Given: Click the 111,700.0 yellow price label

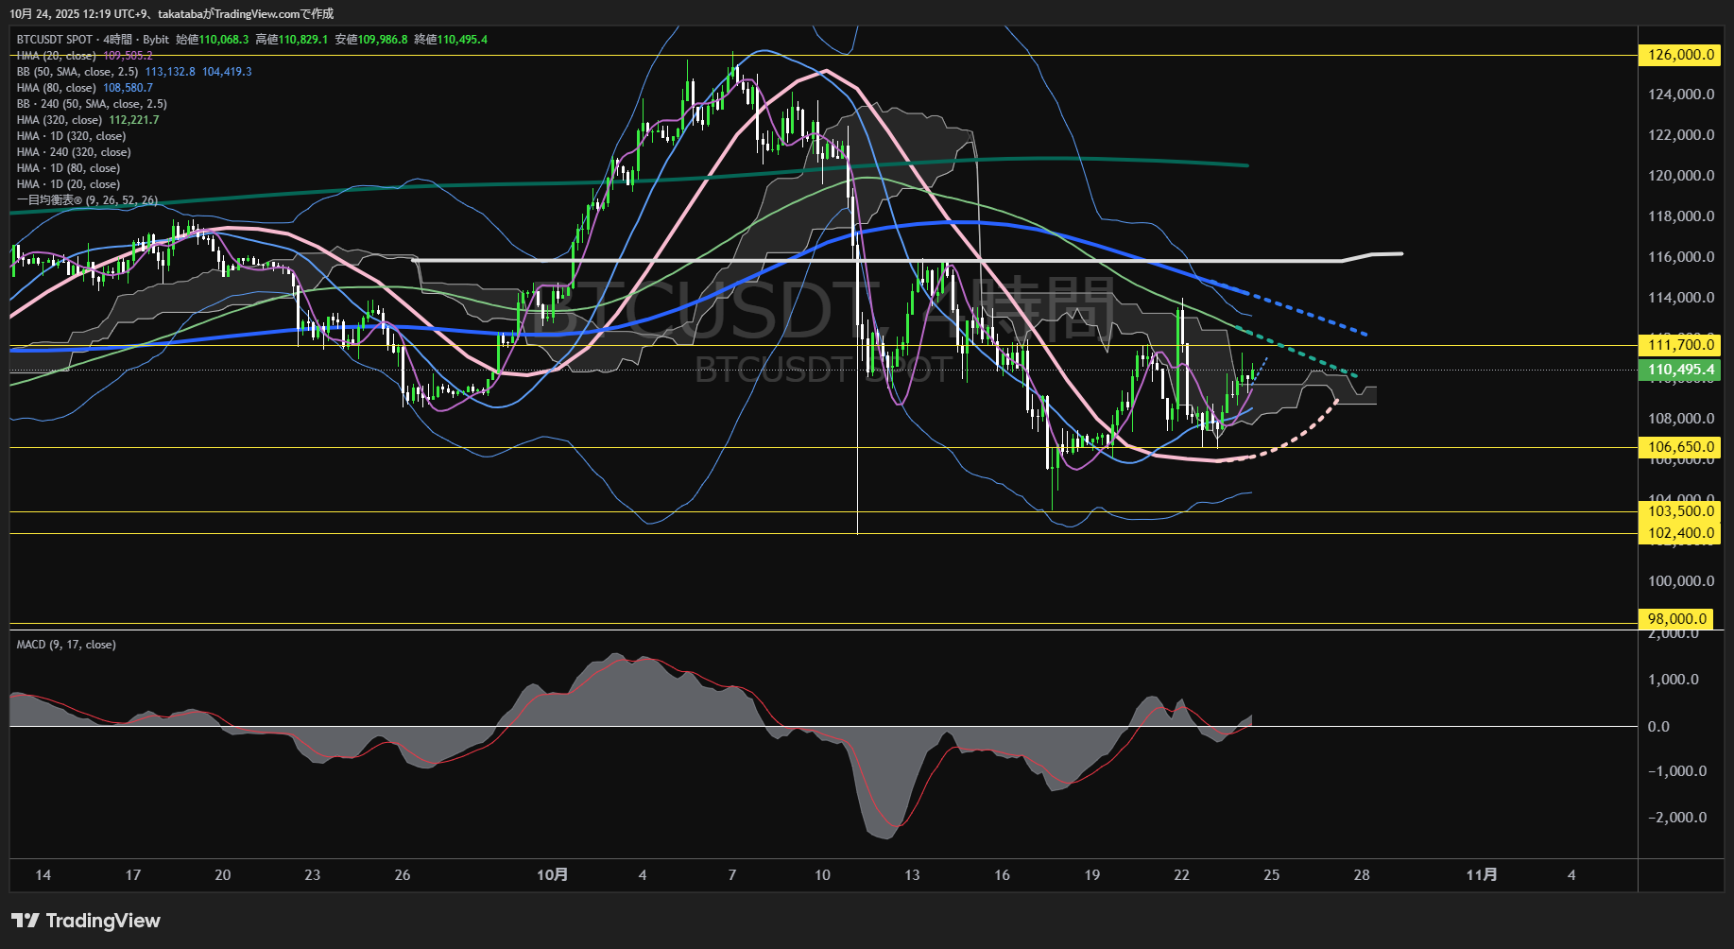Looking at the screenshot, I should 1680,345.
